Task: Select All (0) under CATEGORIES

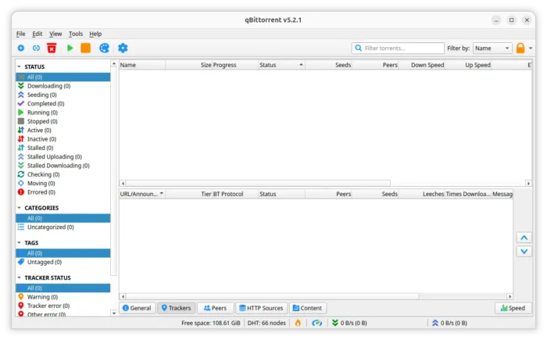Action: click(63, 218)
